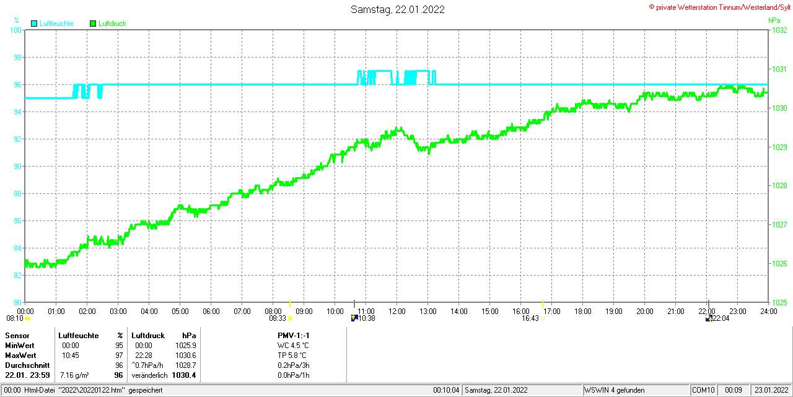793x397 pixels.
Task: Click the 7.16 g/m³ absolute humidity value
Action: click(74, 375)
